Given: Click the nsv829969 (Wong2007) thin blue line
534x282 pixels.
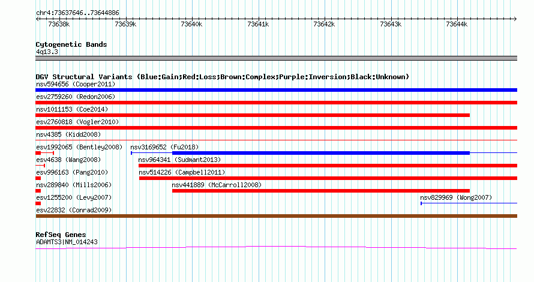Looking at the screenshot, I should pyautogui.click(x=469, y=203).
